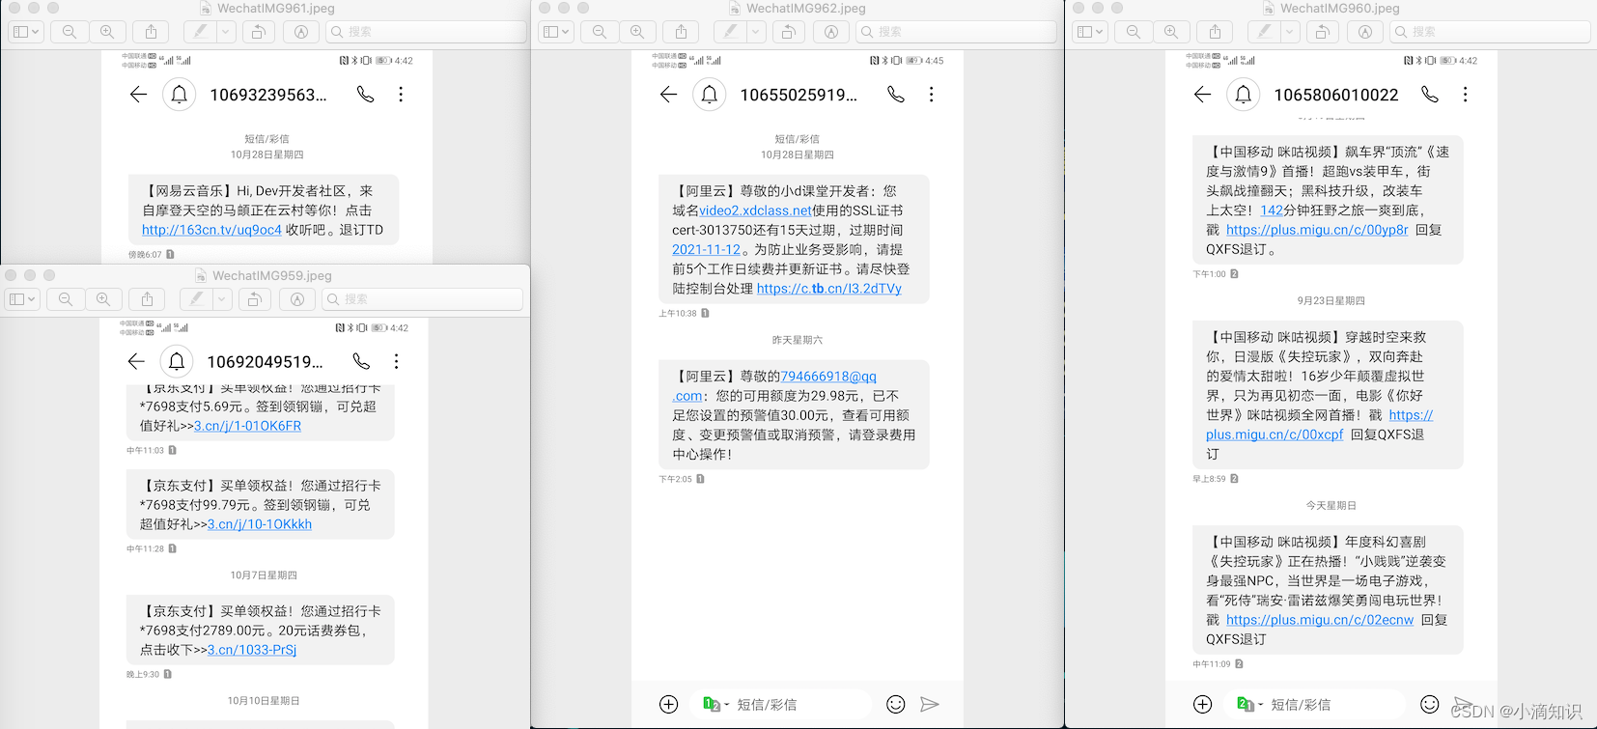Open more options for 10692049519 chat
The width and height of the screenshot is (1597, 729).
[396, 361]
